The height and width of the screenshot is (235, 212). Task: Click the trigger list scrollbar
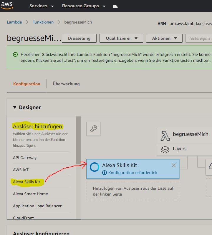point(78,140)
